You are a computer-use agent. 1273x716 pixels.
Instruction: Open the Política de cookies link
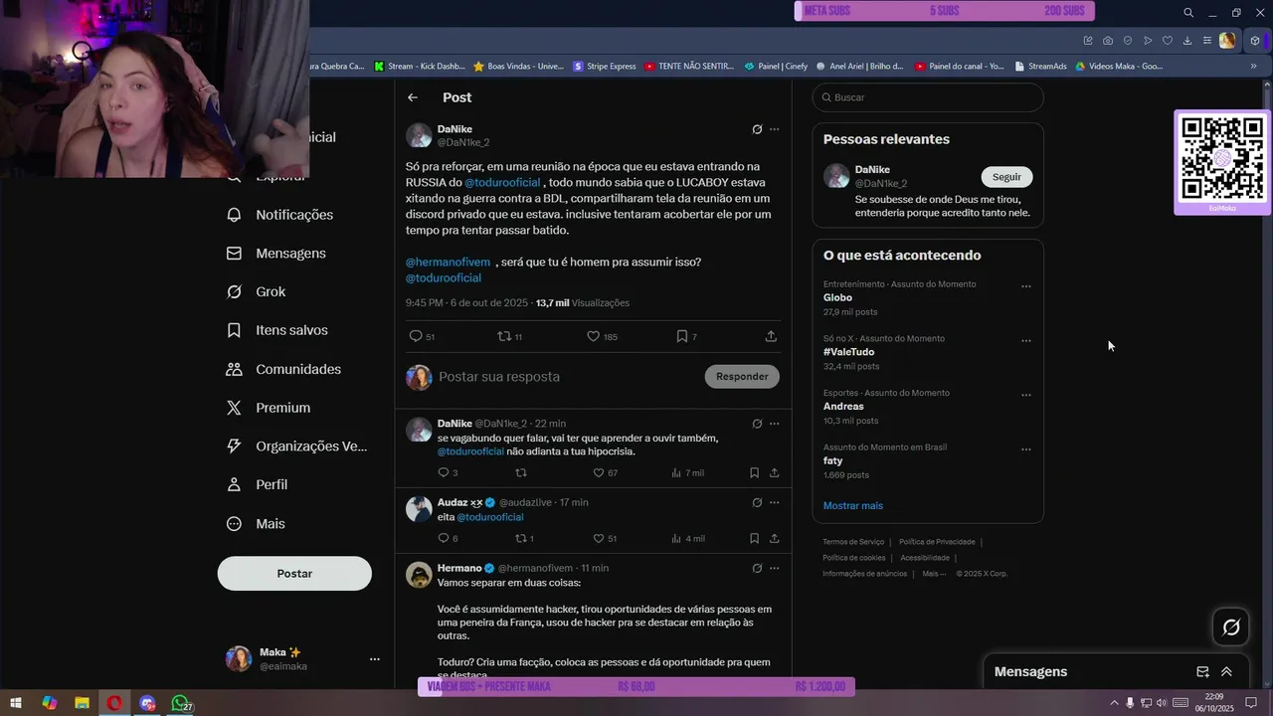click(x=853, y=558)
